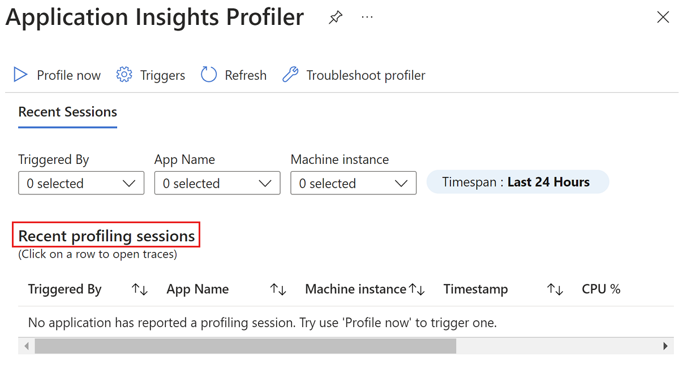Toggle sorting on App Name column

tap(278, 289)
